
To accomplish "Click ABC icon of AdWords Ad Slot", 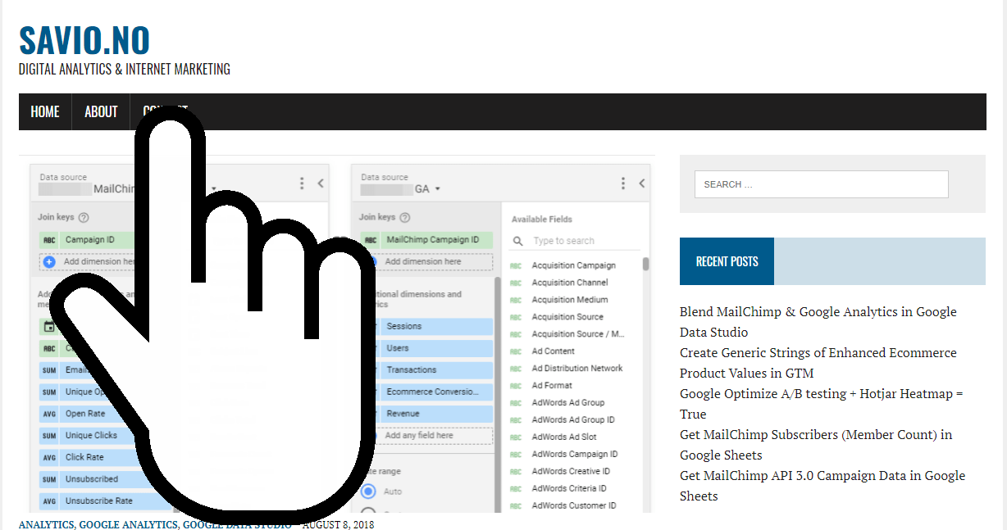I will pyautogui.click(x=516, y=437).
